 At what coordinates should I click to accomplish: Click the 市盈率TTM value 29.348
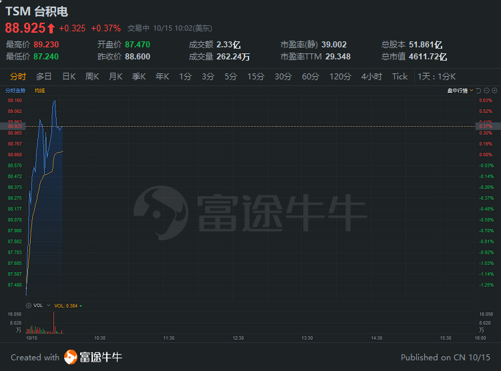click(338, 57)
